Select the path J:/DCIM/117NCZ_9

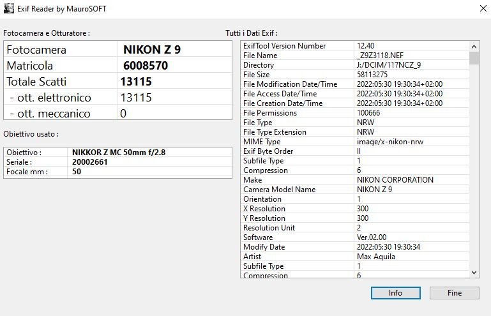pos(389,65)
